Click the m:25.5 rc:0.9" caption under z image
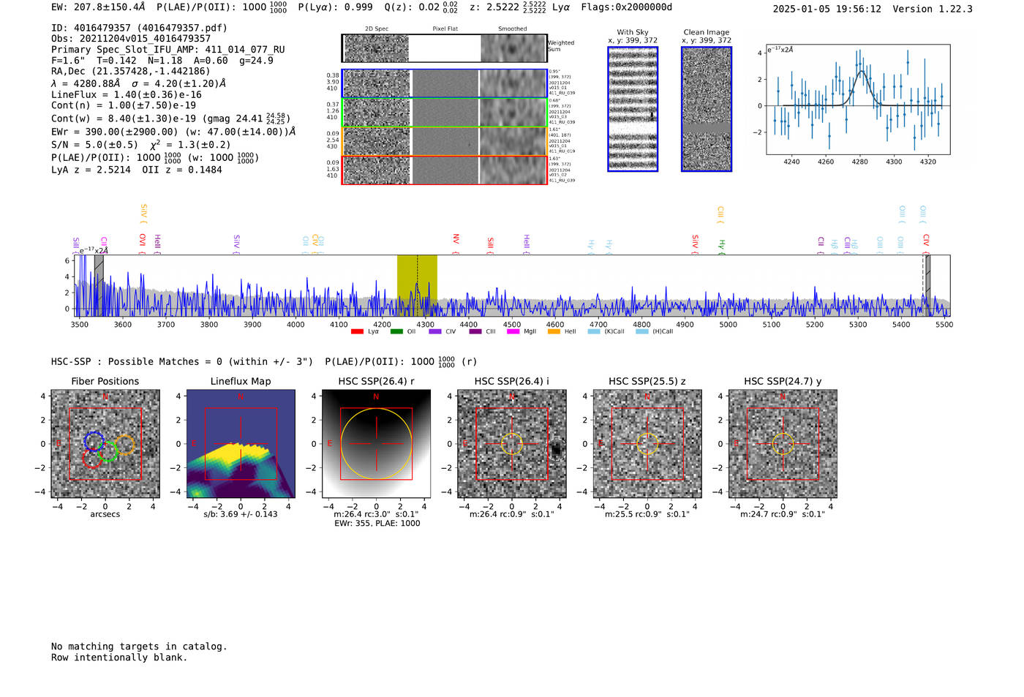Viewport: 1024px width, 697px height. [647, 514]
